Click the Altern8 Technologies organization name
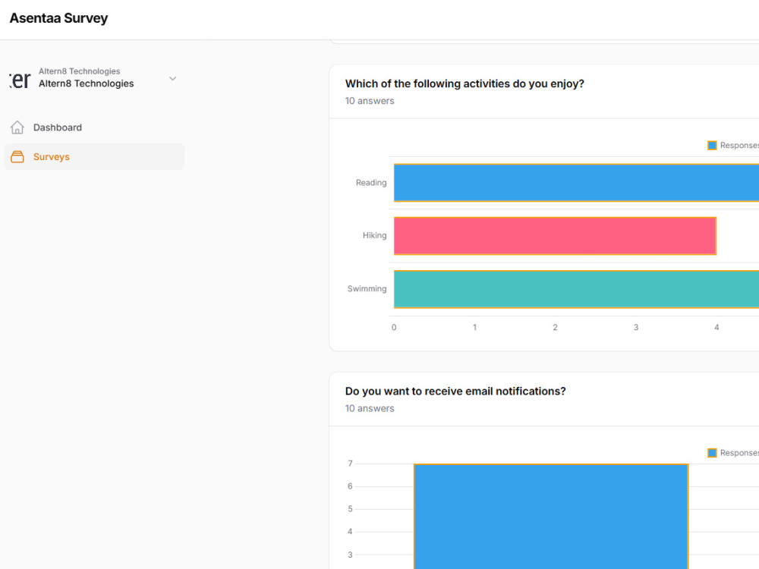 [87, 83]
